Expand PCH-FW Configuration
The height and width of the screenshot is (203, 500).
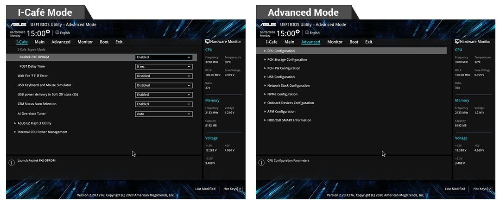pyautogui.click(x=282, y=68)
